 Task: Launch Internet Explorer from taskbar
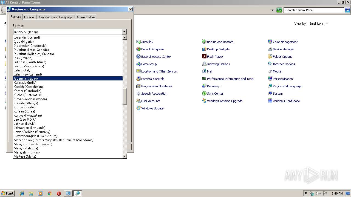tap(22, 193)
